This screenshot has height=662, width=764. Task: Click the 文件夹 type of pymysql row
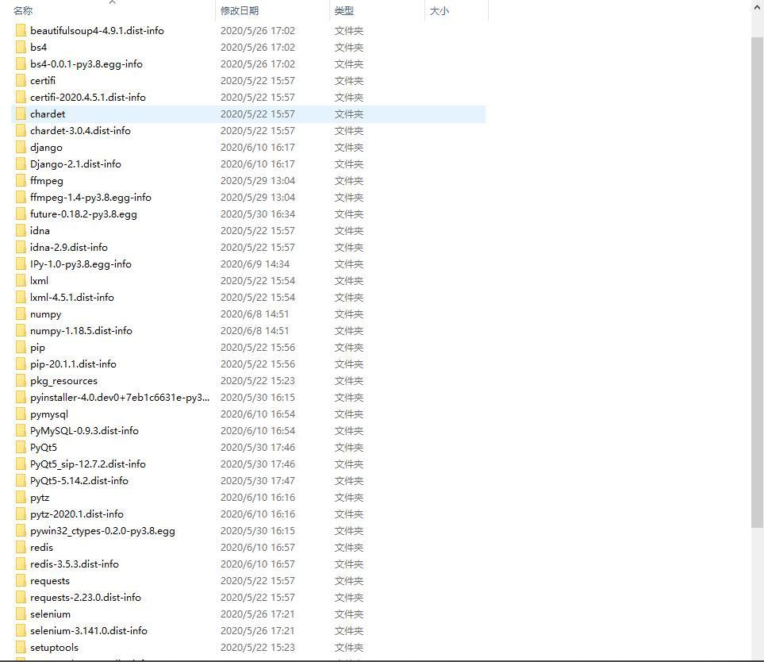(349, 414)
